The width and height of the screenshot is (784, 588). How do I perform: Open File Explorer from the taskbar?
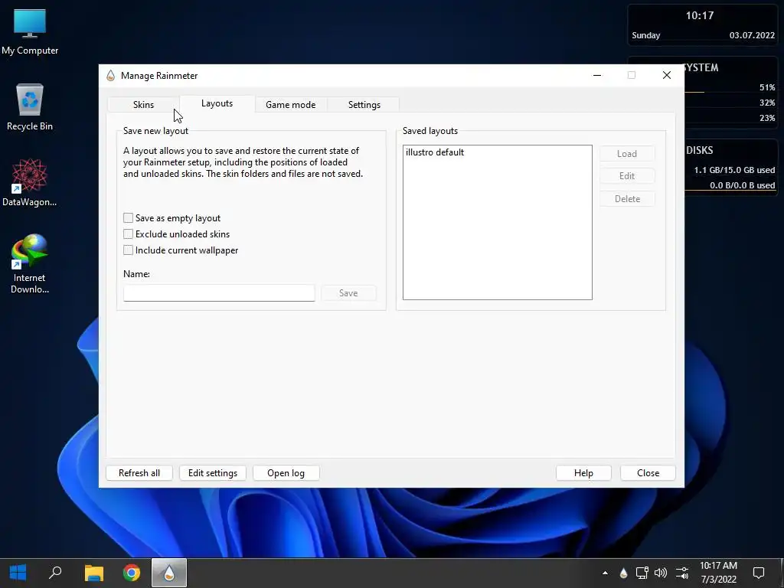[93, 573]
